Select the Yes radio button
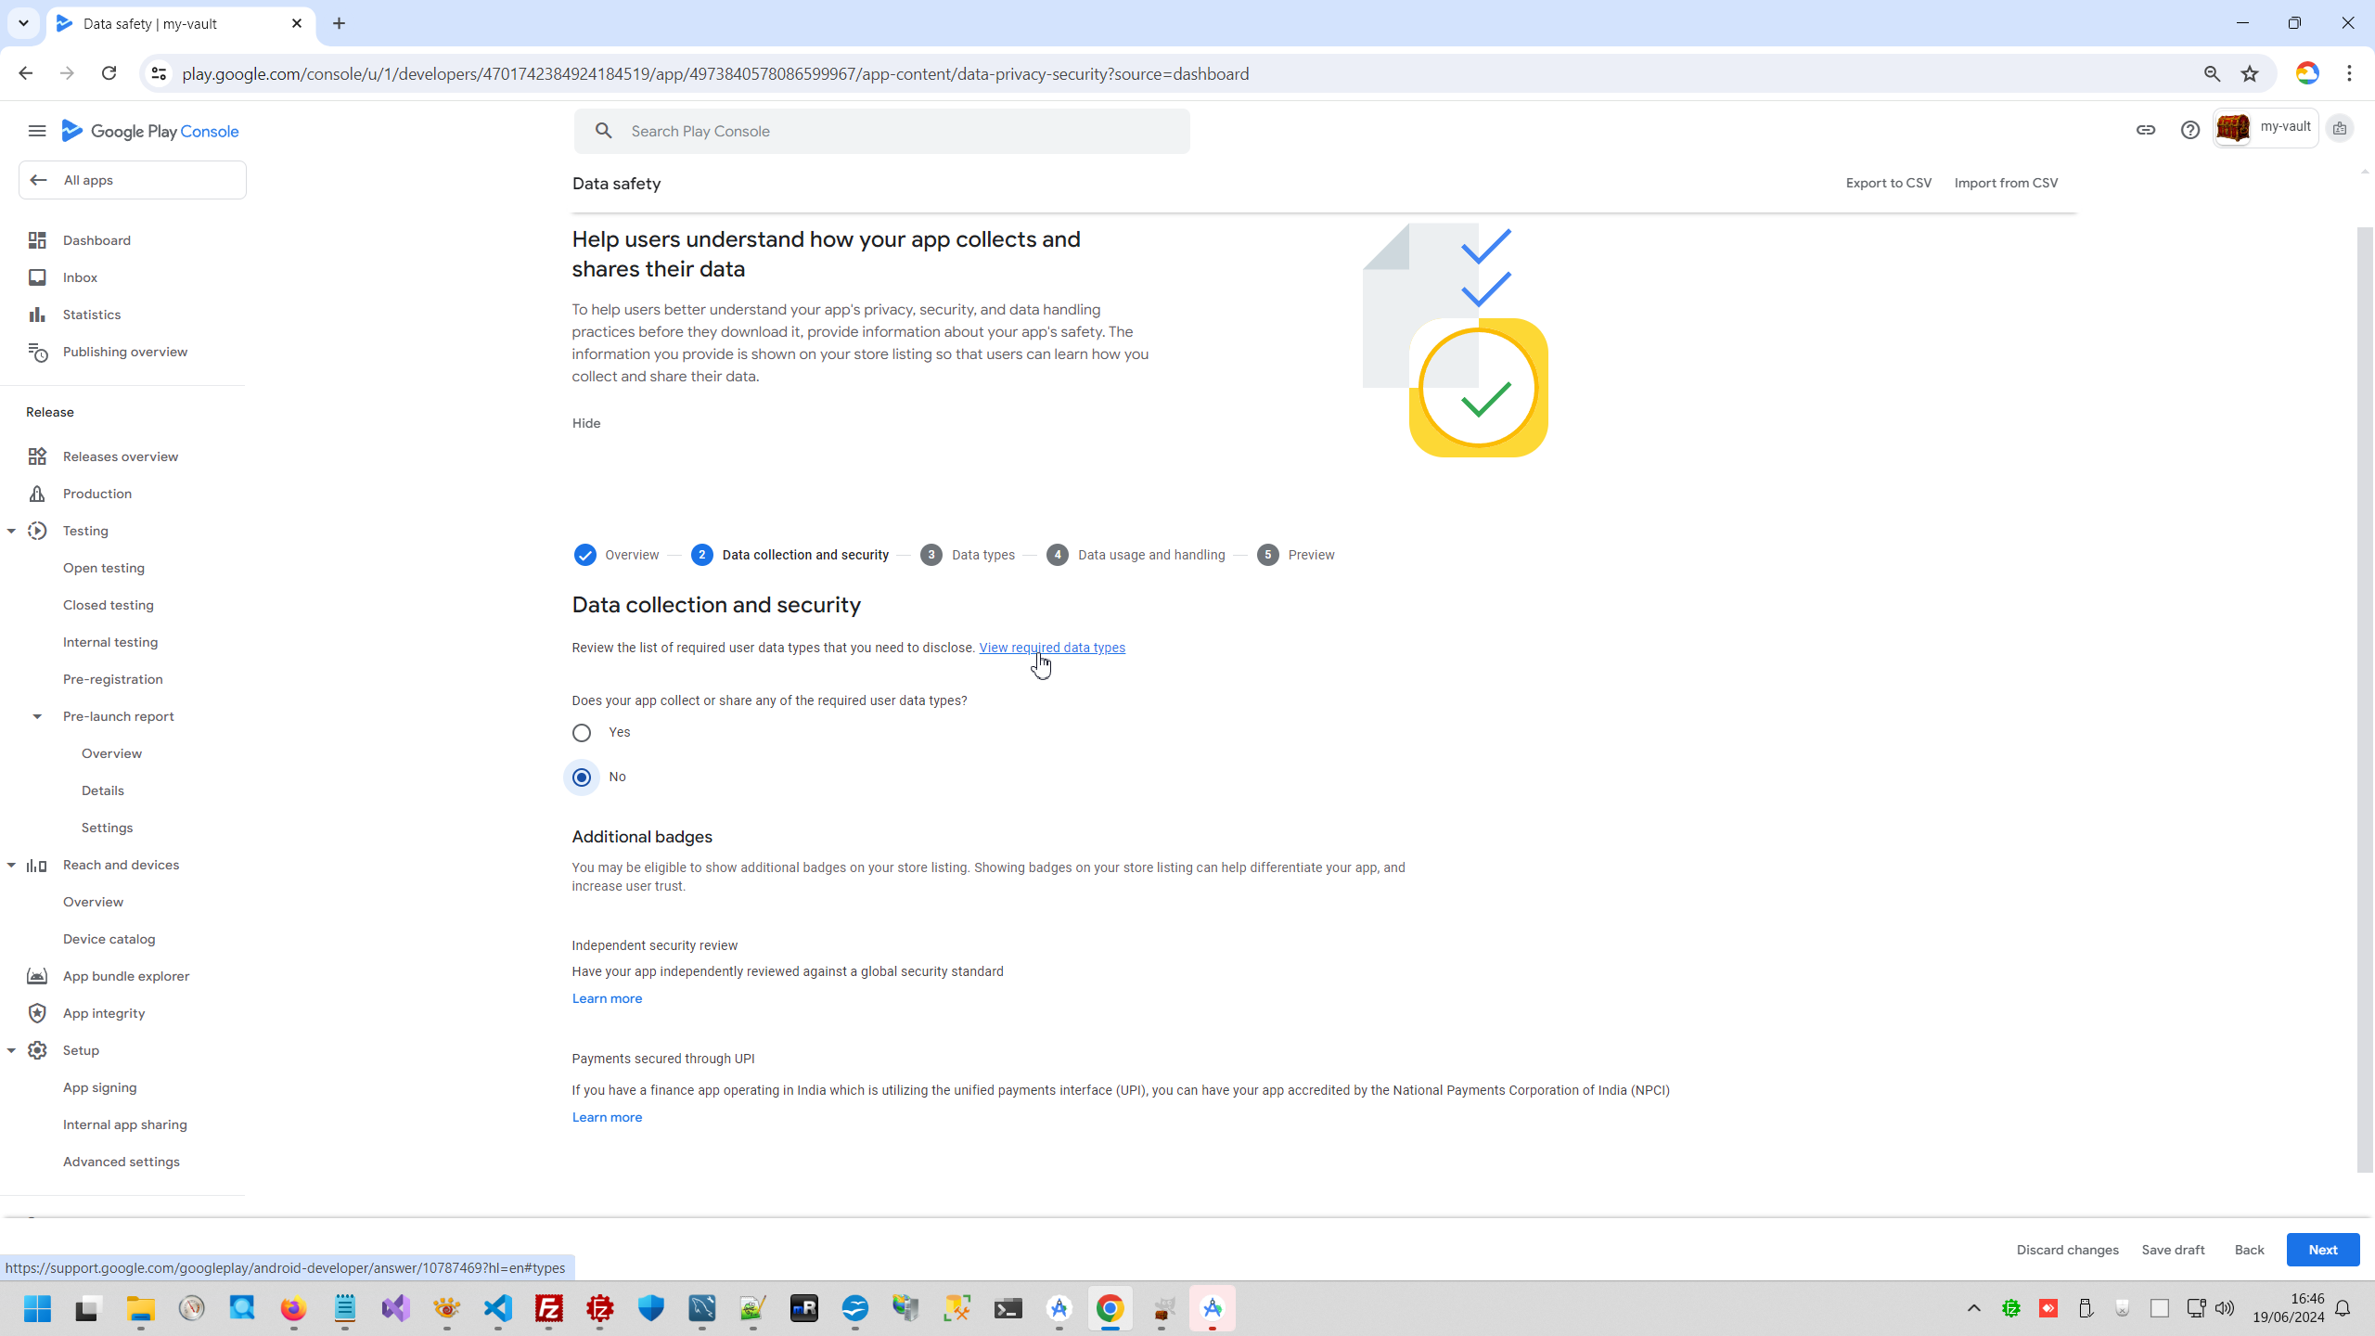Image resolution: width=2375 pixels, height=1336 pixels. 582,733
